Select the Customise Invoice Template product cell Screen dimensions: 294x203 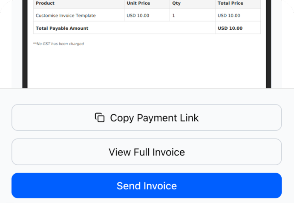pos(66,16)
